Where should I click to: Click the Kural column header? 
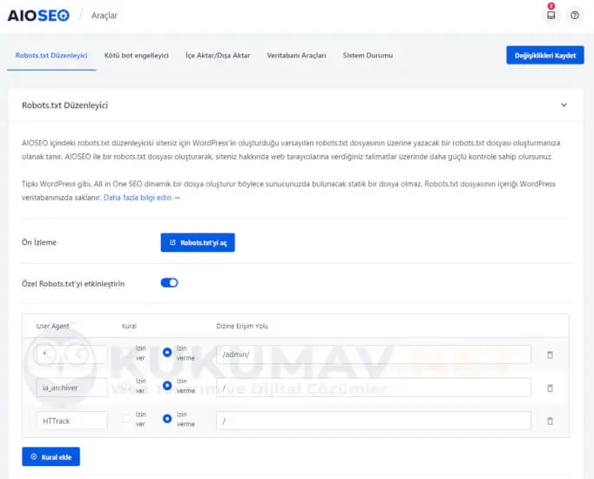tap(129, 326)
